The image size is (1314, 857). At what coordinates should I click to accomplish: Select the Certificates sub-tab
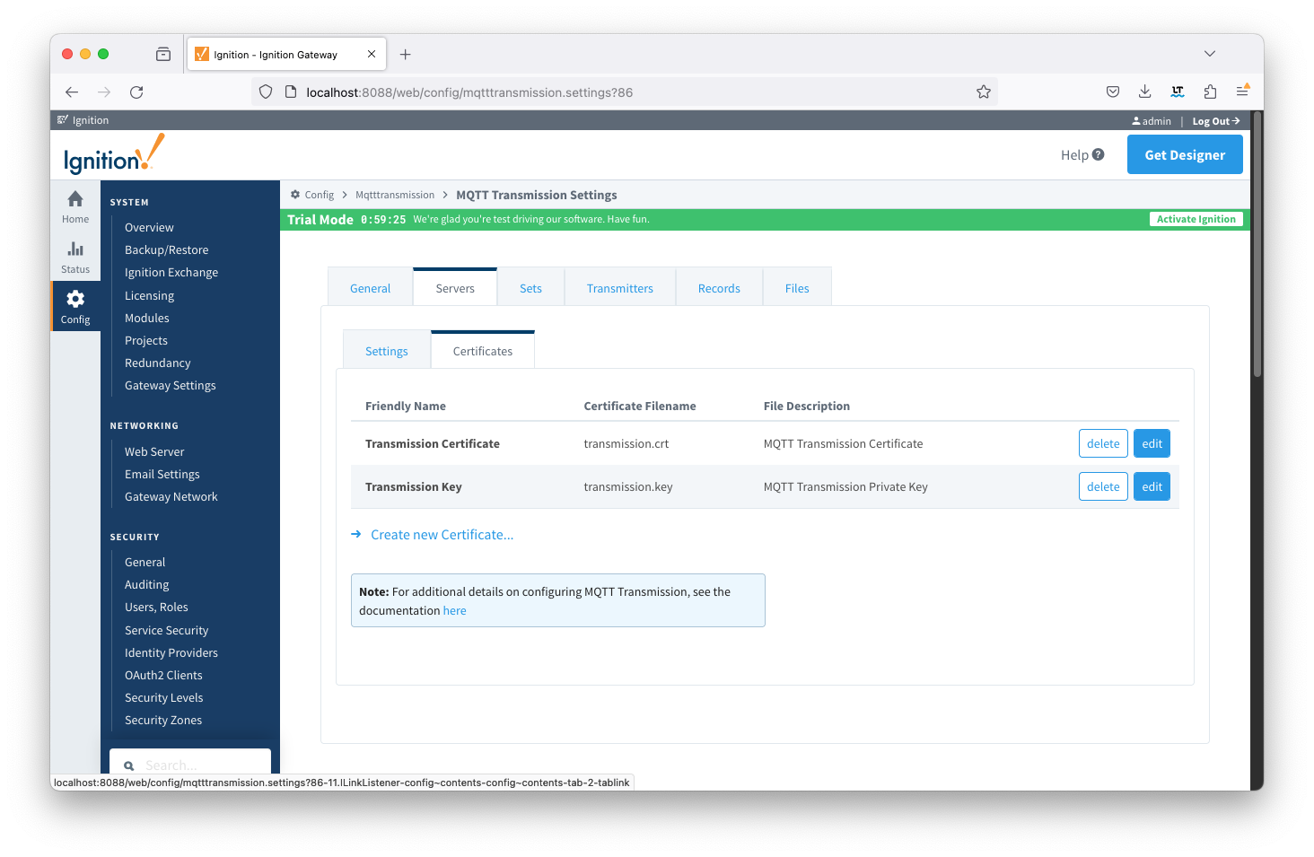coord(483,351)
